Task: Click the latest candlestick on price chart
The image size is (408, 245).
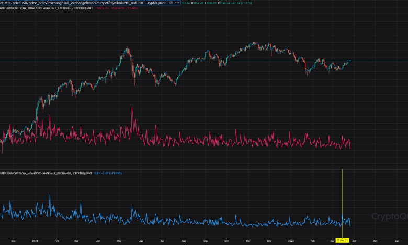Action: pyautogui.click(x=349, y=61)
